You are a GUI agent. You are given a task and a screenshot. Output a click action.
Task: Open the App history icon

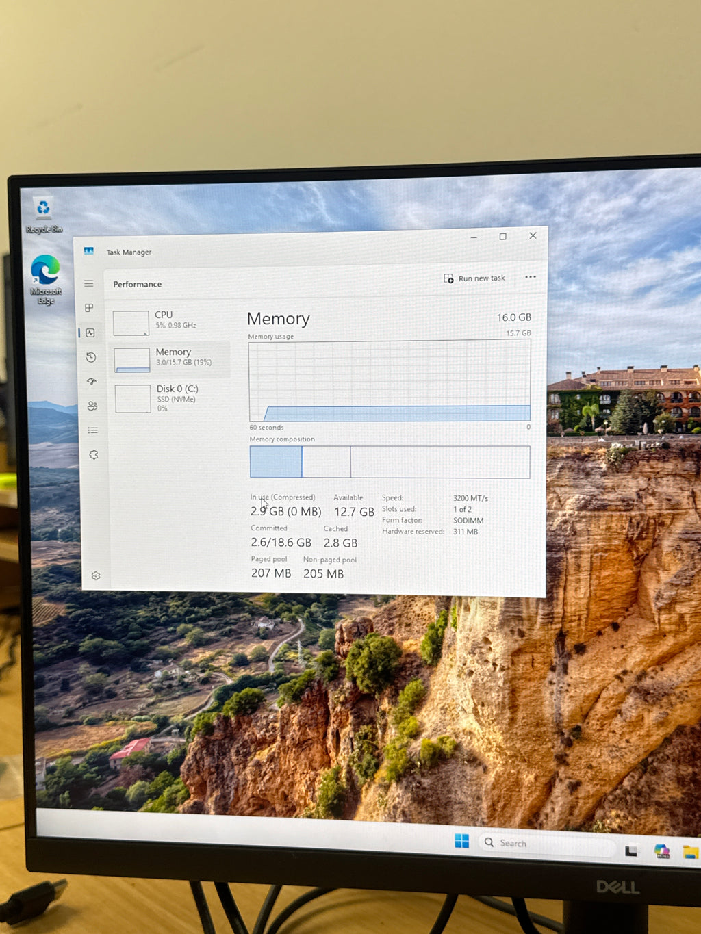91,357
